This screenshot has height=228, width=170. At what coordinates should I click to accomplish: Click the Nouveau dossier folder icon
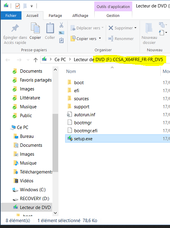pyautogui.click(x=149, y=28)
